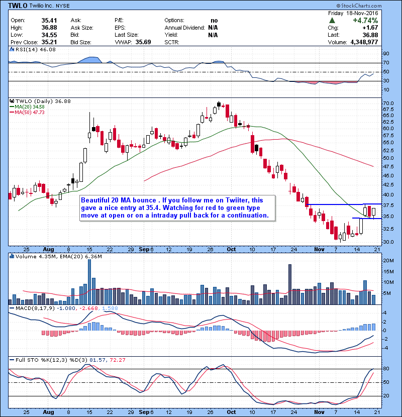Click the 67.5 label on the price axis

(x=388, y=110)
